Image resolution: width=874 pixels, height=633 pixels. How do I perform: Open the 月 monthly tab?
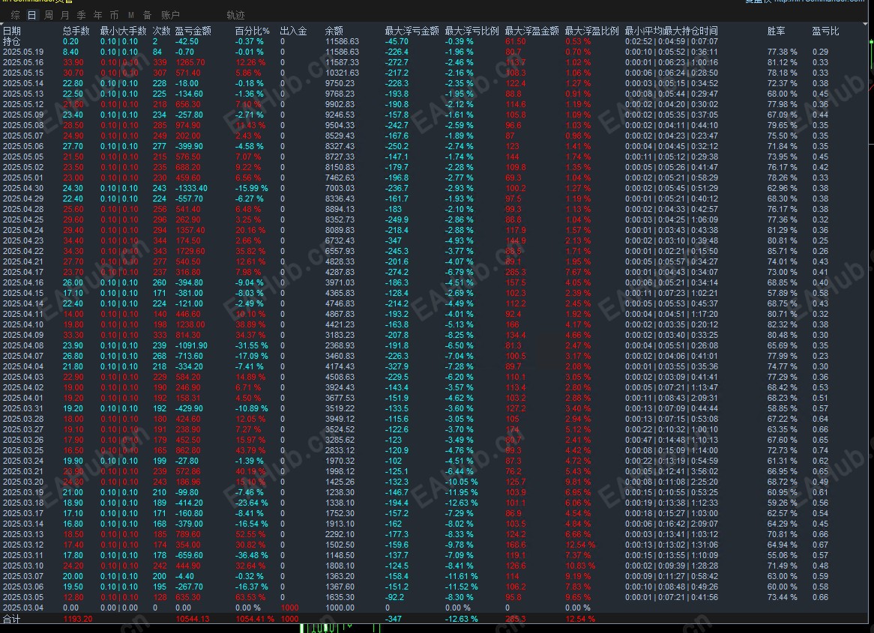coord(64,15)
